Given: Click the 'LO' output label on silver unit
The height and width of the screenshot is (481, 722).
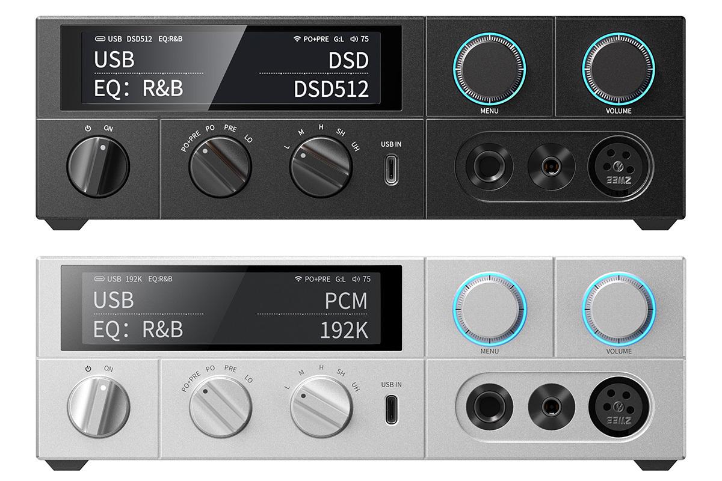Looking at the screenshot, I should click(248, 380).
